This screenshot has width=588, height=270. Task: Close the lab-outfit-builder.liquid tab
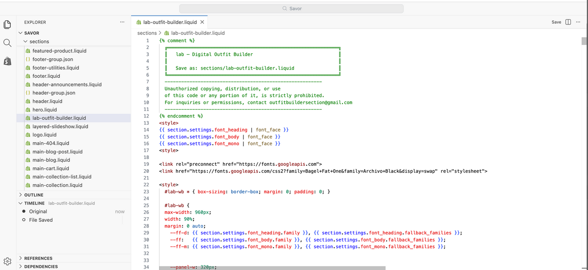(202, 22)
